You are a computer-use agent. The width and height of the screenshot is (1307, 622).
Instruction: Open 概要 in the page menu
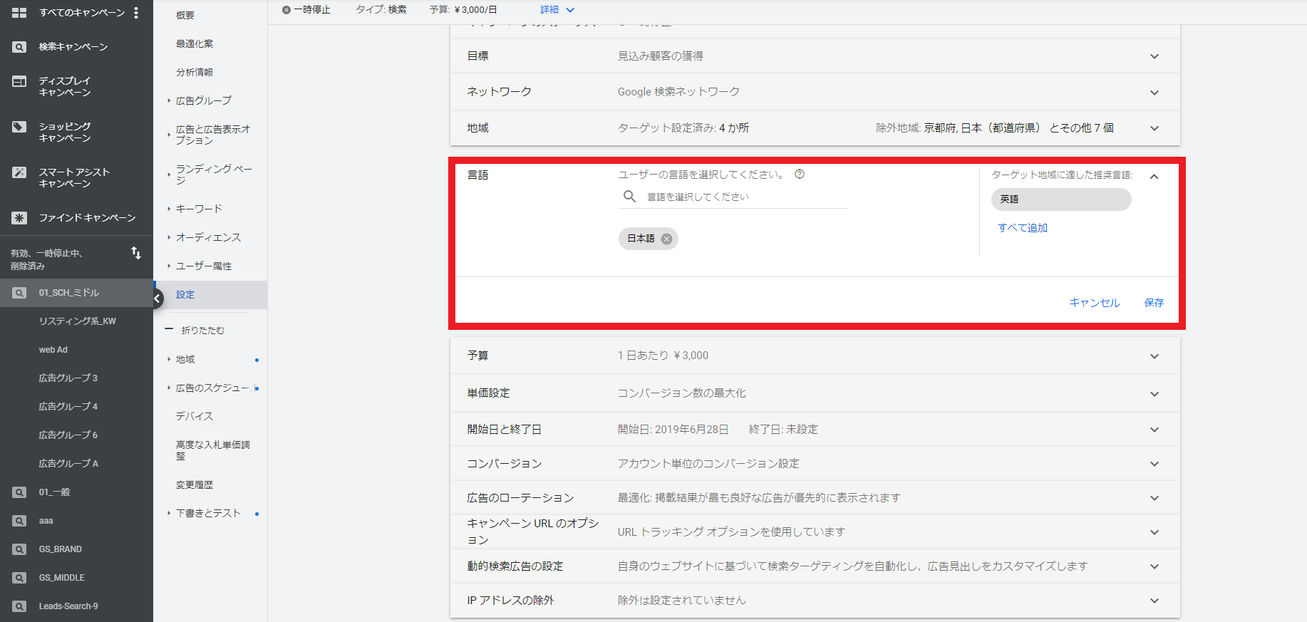tap(185, 15)
